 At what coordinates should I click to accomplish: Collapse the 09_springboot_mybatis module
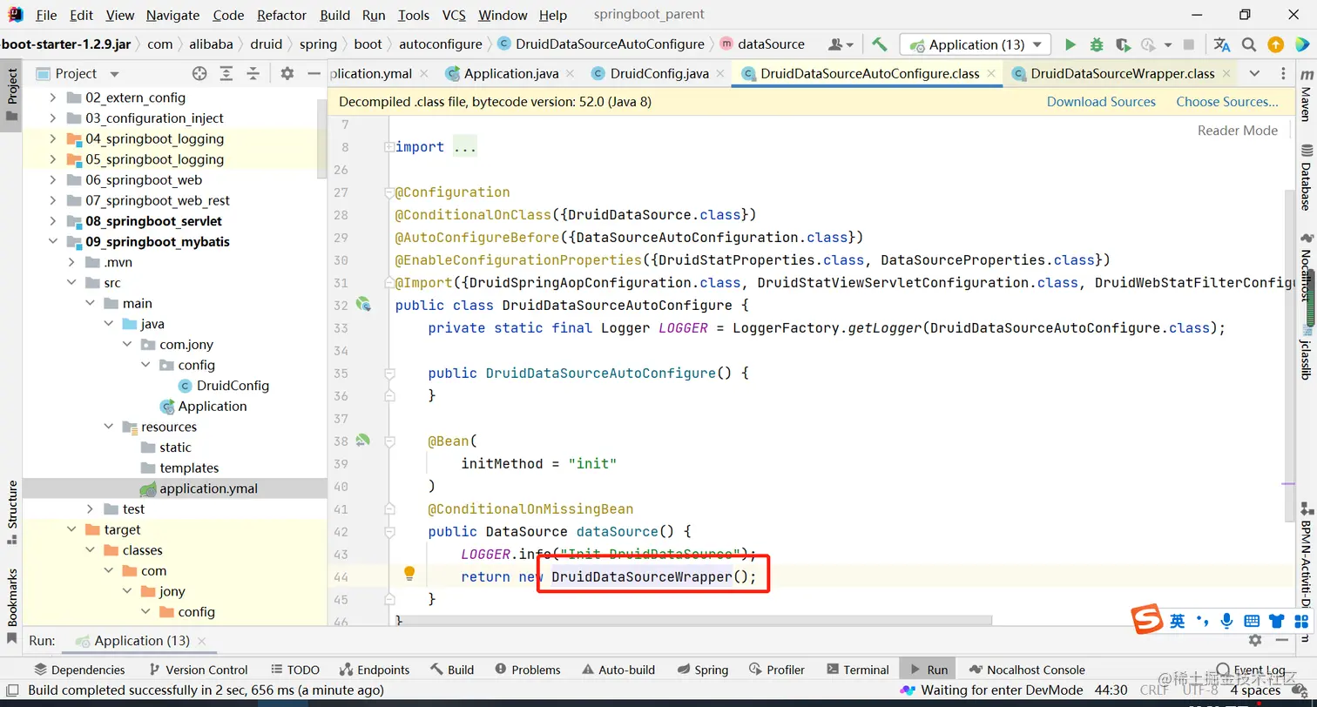pos(52,242)
